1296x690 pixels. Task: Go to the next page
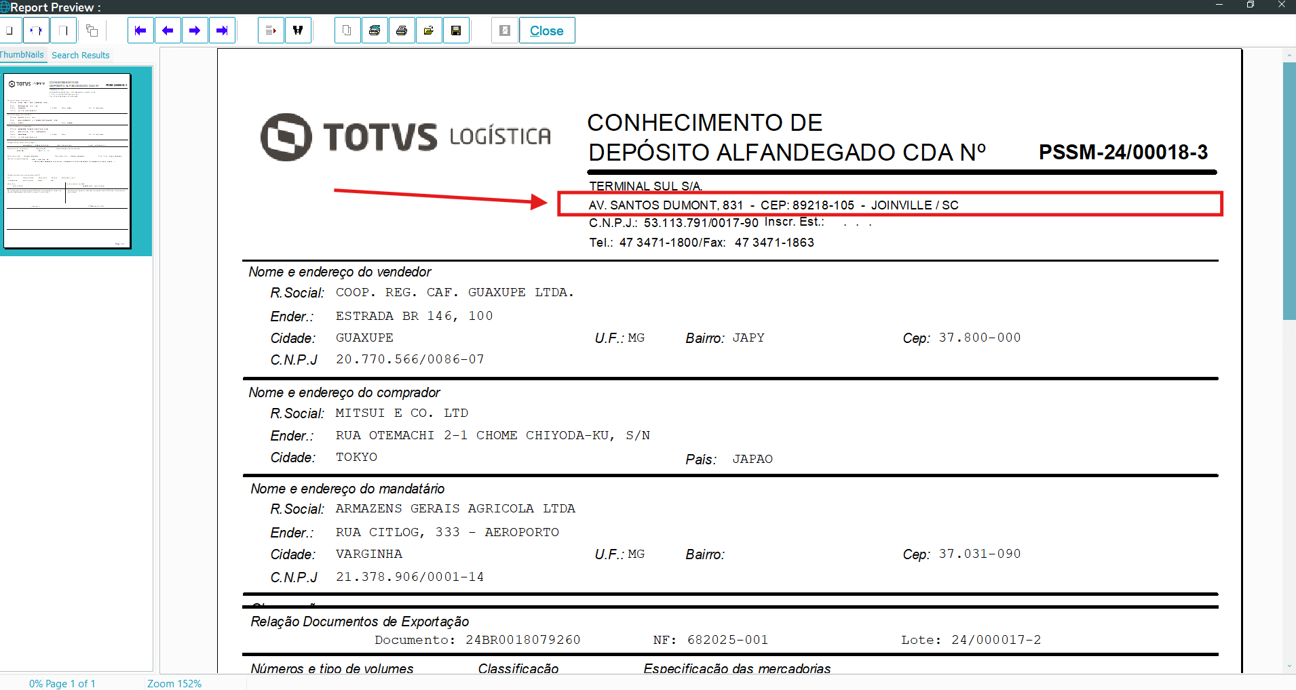tap(195, 31)
